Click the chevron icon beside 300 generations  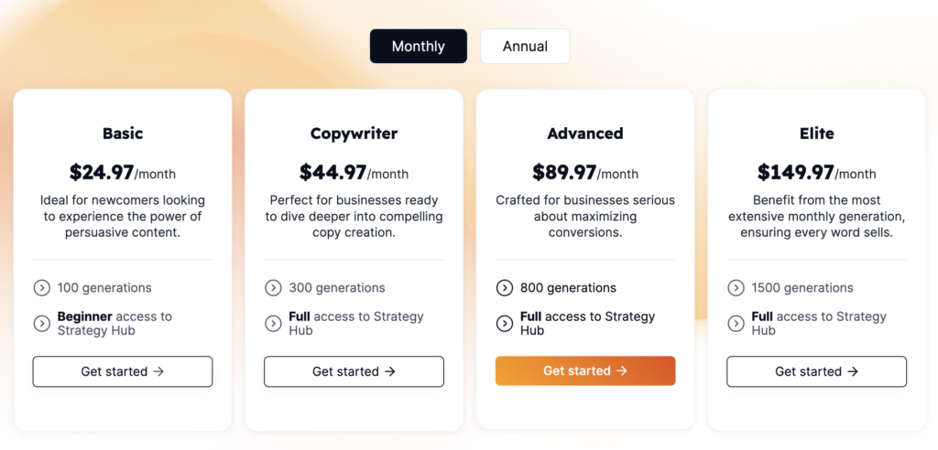273,288
